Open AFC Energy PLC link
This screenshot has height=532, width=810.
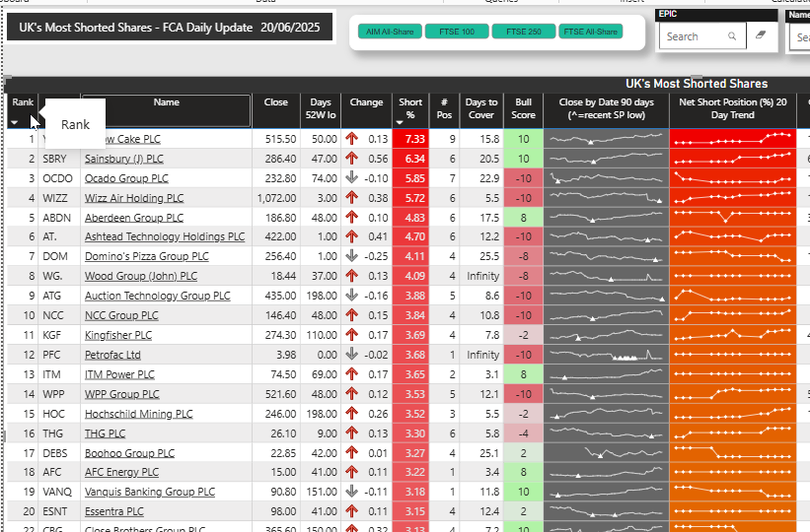coord(122,472)
